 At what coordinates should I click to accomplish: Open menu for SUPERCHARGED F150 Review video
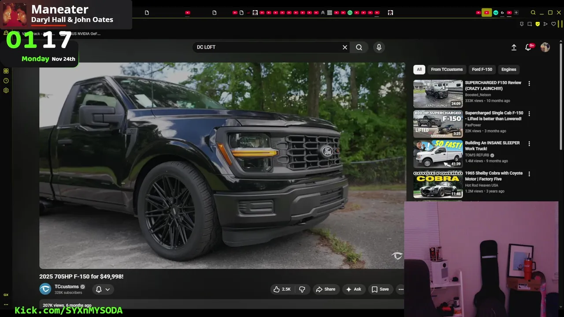[x=529, y=84]
